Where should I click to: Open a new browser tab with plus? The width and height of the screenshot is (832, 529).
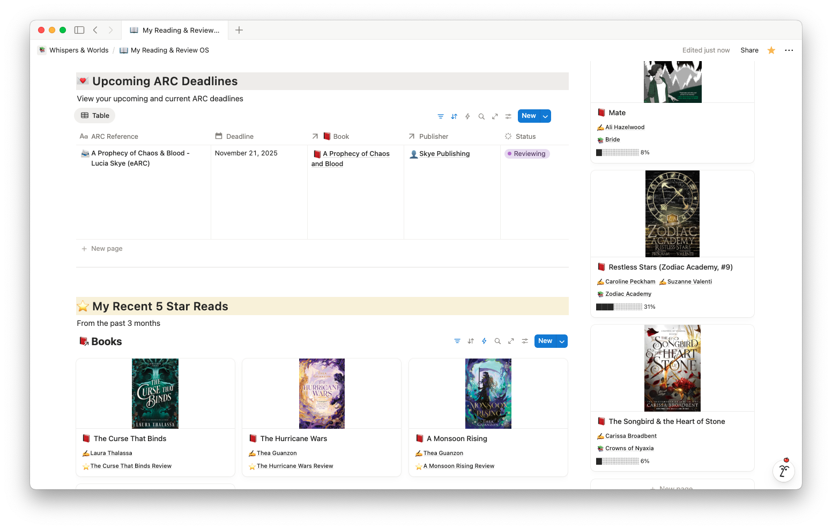click(239, 30)
